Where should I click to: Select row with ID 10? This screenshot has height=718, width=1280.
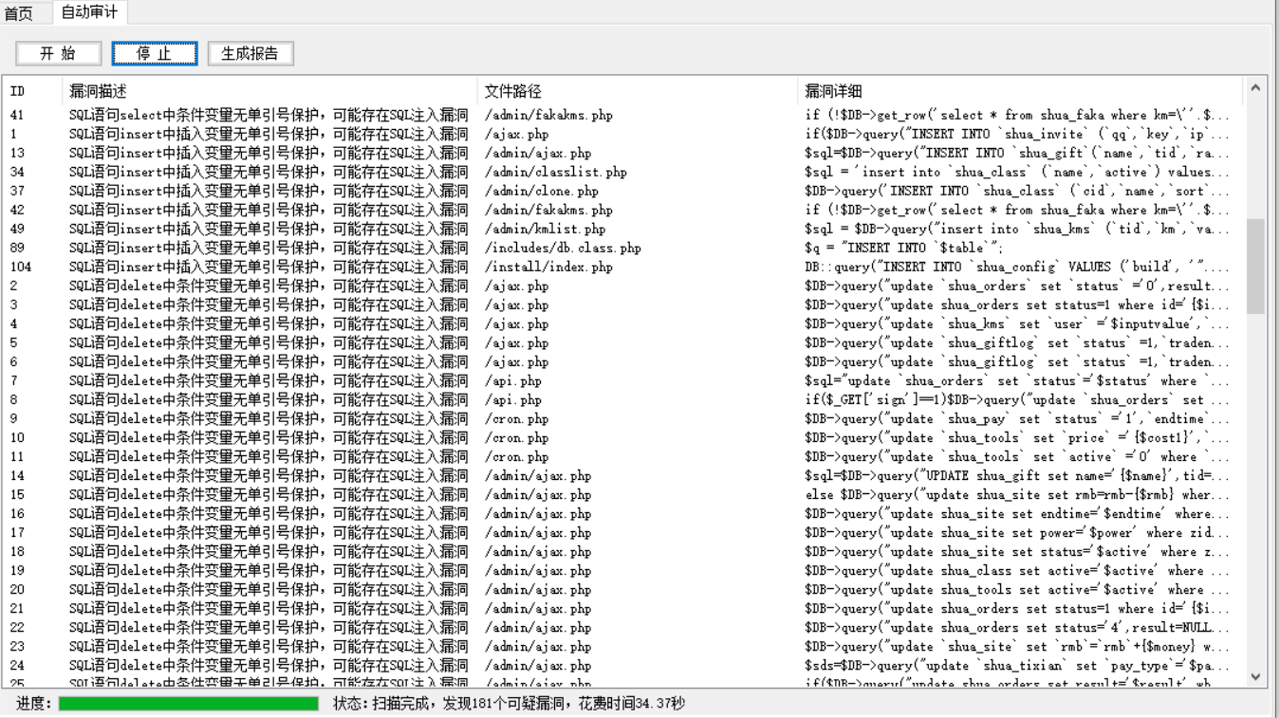(623, 437)
